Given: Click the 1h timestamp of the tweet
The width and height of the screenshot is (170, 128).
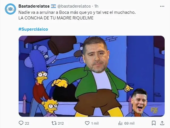Looking at the screenshot, I should (x=96, y=6).
